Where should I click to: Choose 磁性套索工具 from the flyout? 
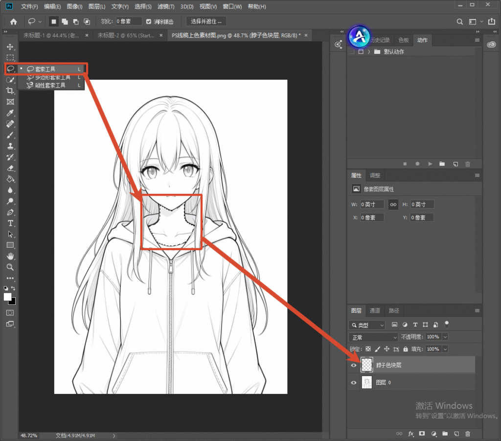(51, 85)
